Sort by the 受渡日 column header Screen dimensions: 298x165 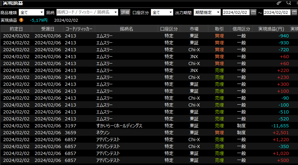[x=48, y=29]
